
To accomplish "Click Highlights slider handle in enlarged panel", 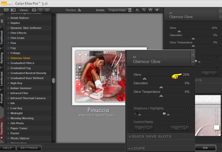I will 168,114.
